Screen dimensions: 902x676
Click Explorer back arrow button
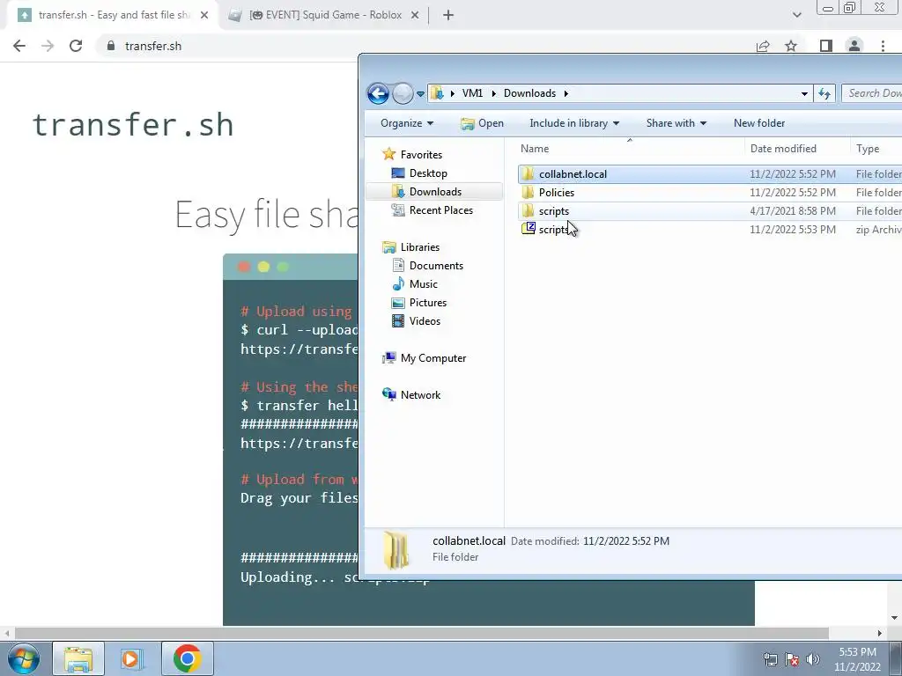coord(378,93)
